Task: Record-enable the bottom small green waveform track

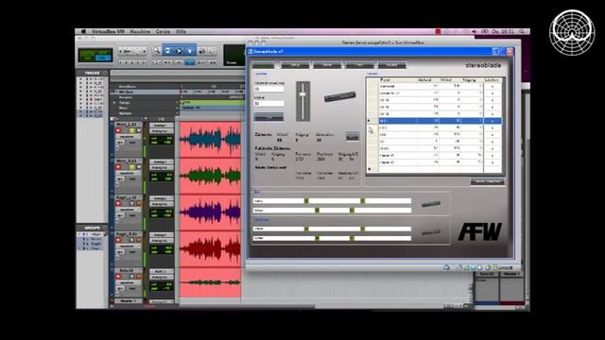Action: tap(118, 277)
